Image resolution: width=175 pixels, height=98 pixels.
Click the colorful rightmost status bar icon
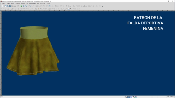click(136, 97)
